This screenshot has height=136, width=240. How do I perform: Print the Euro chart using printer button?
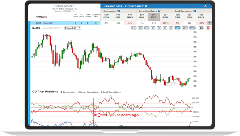(x=201, y=28)
